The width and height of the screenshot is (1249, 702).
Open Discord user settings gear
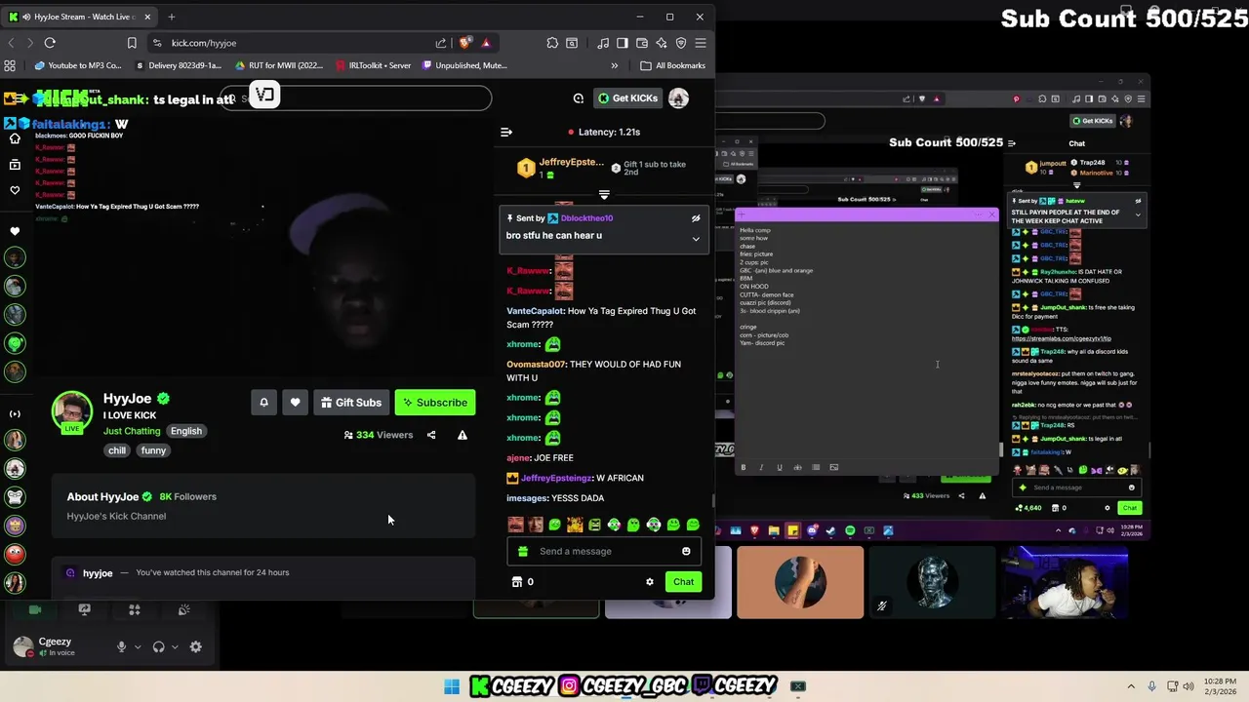195,646
